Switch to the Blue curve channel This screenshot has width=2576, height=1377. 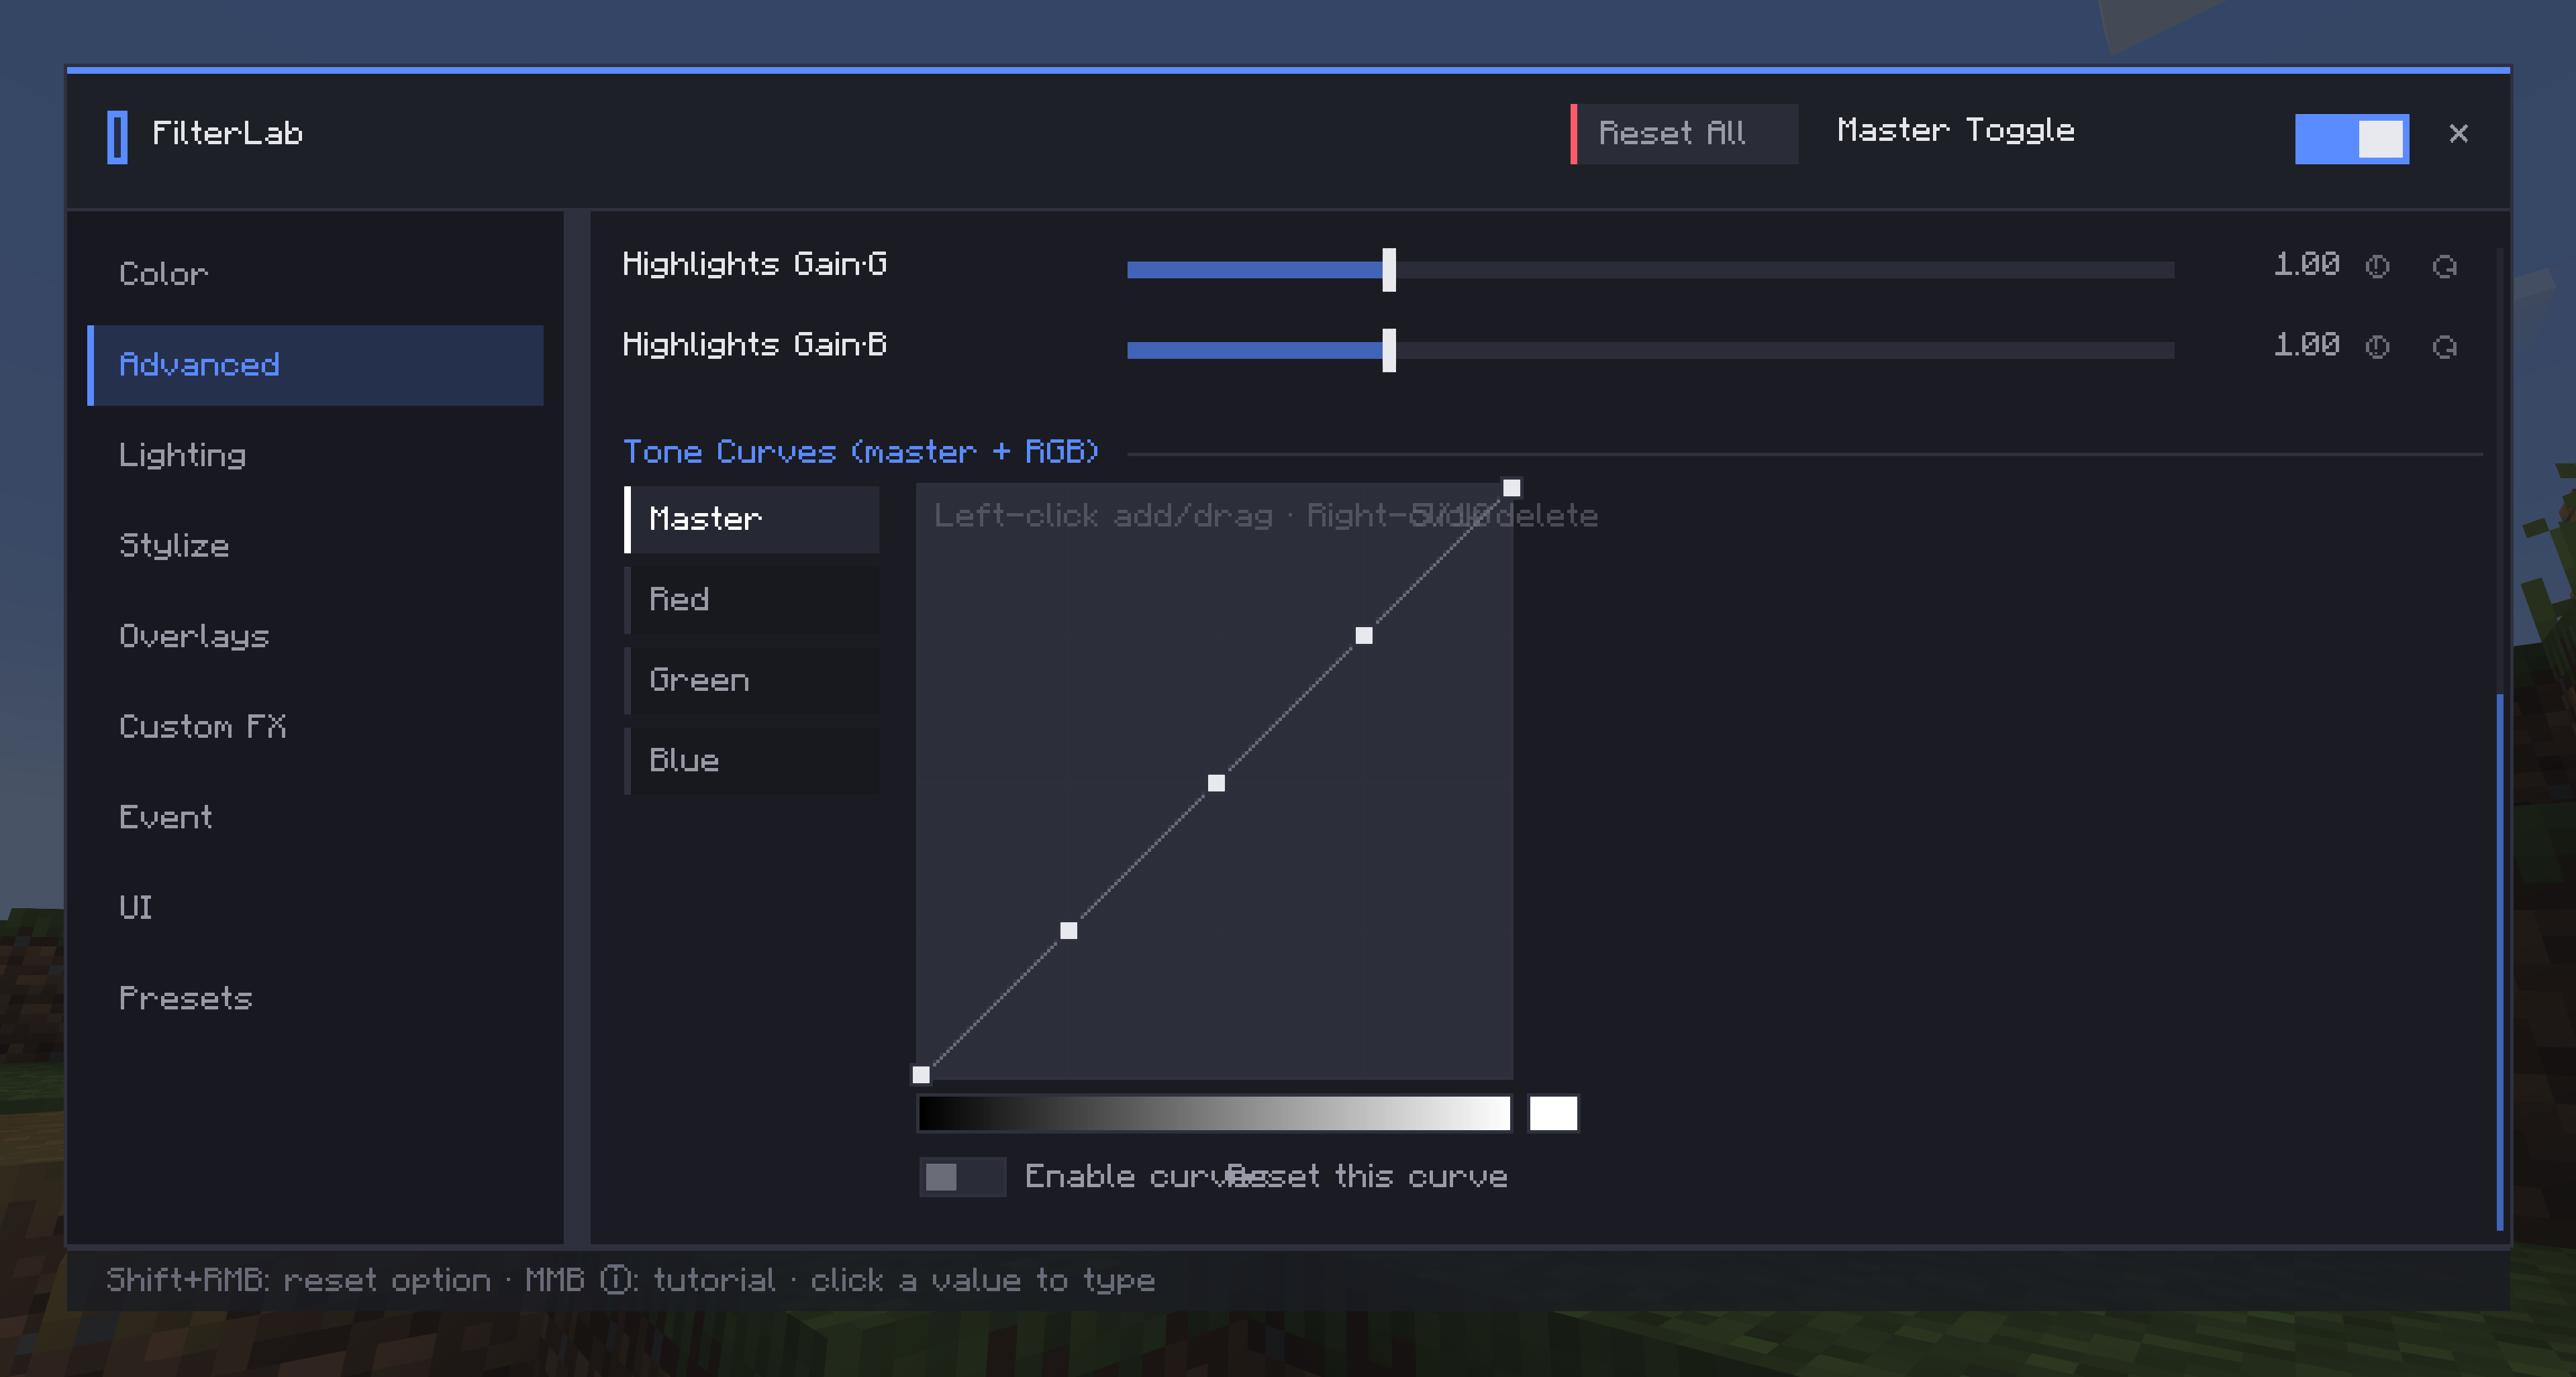coord(752,761)
